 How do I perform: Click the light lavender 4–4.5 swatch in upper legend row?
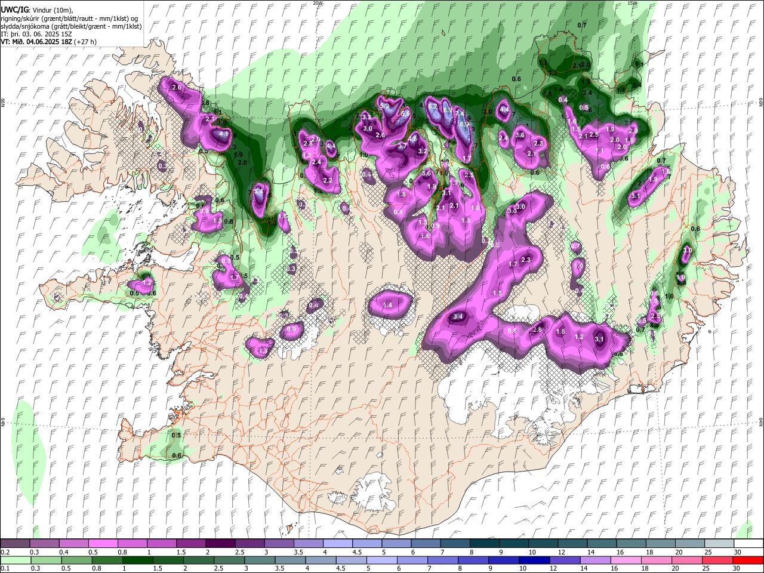(338, 543)
